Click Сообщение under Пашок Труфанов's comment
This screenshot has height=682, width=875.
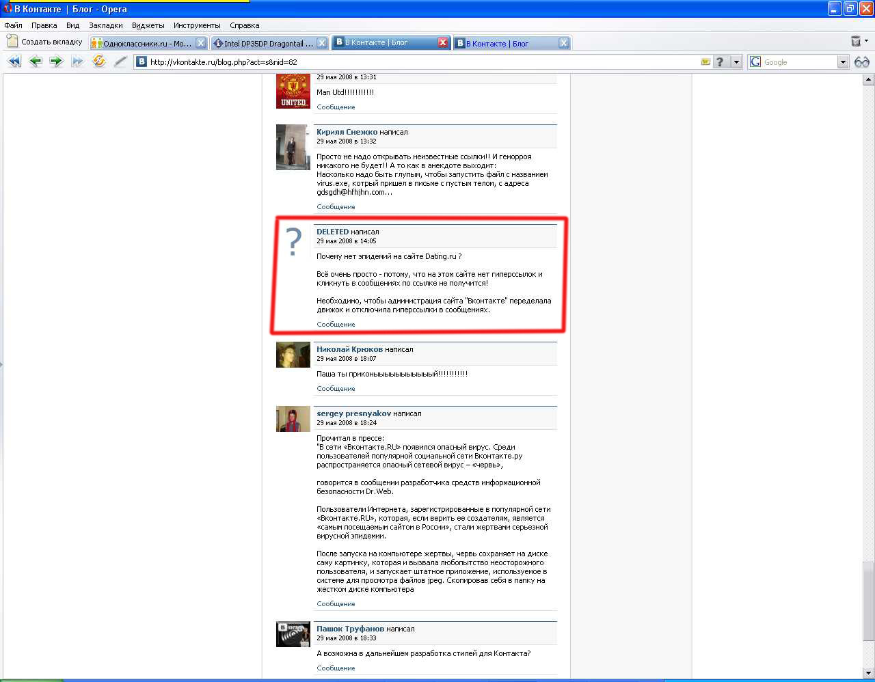pyautogui.click(x=336, y=668)
